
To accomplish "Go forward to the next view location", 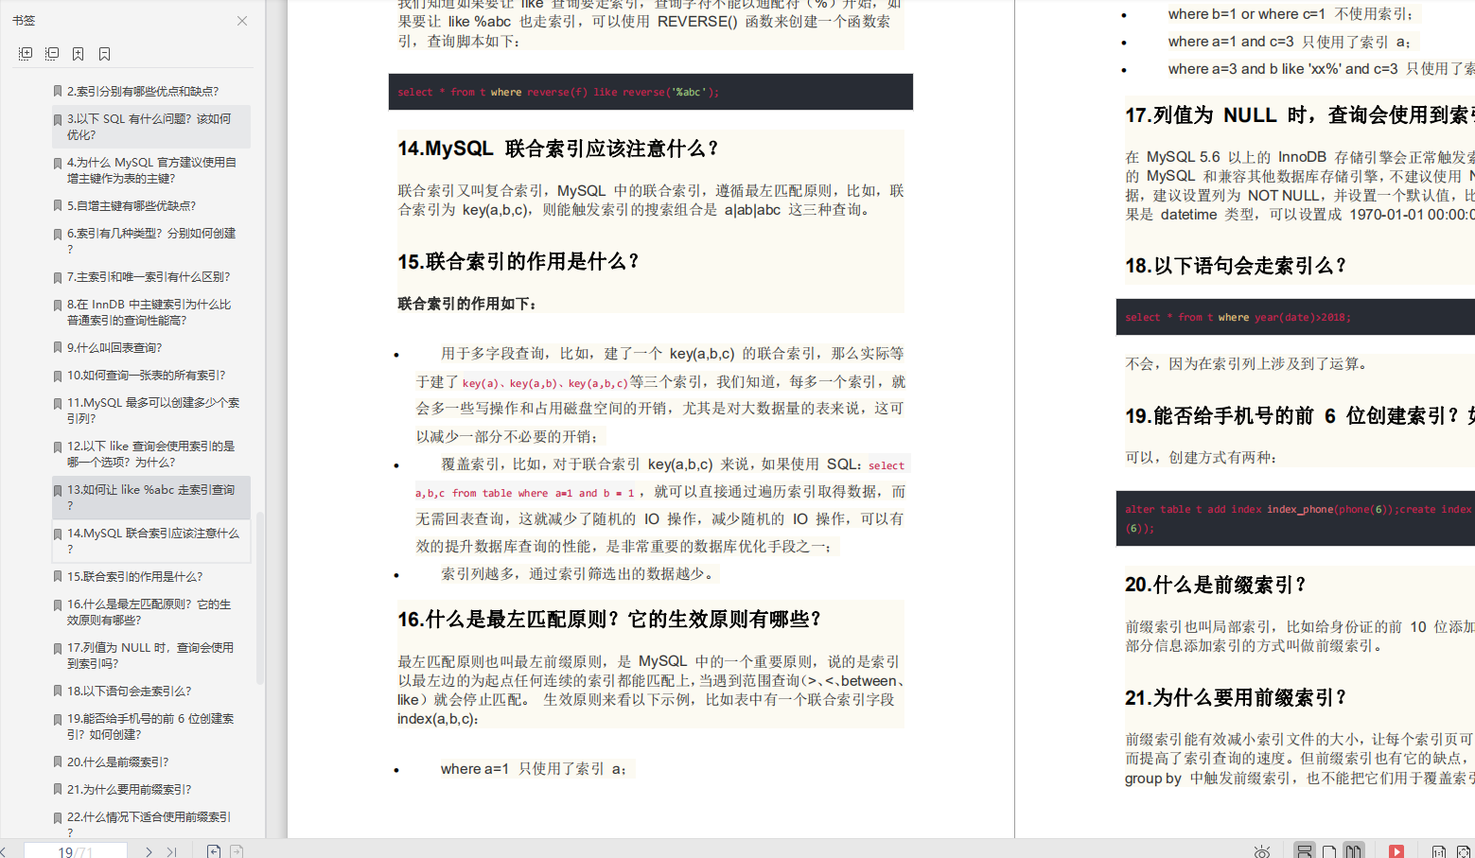I will click(x=237, y=851).
